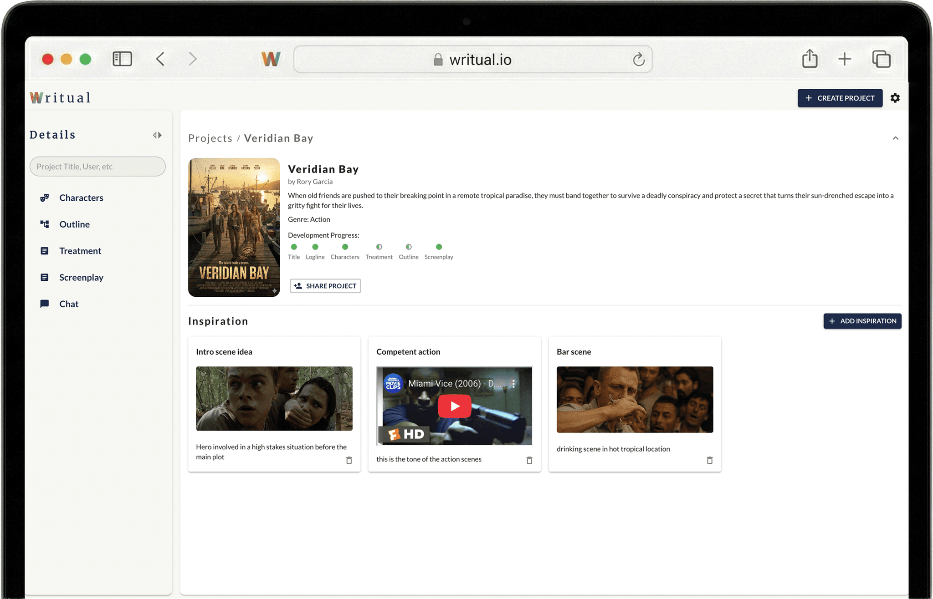This screenshot has width=933, height=599.
Task: Toggle the Title progress indicator dot
Action: pyautogui.click(x=294, y=247)
